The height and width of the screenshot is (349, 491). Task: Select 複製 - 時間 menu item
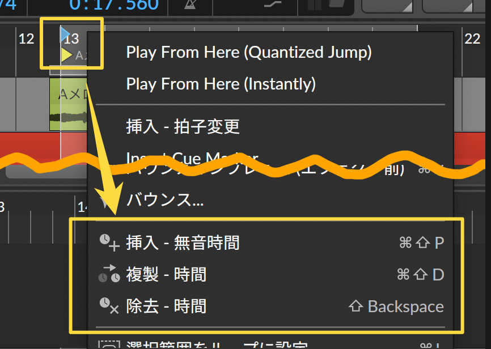click(166, 274)
